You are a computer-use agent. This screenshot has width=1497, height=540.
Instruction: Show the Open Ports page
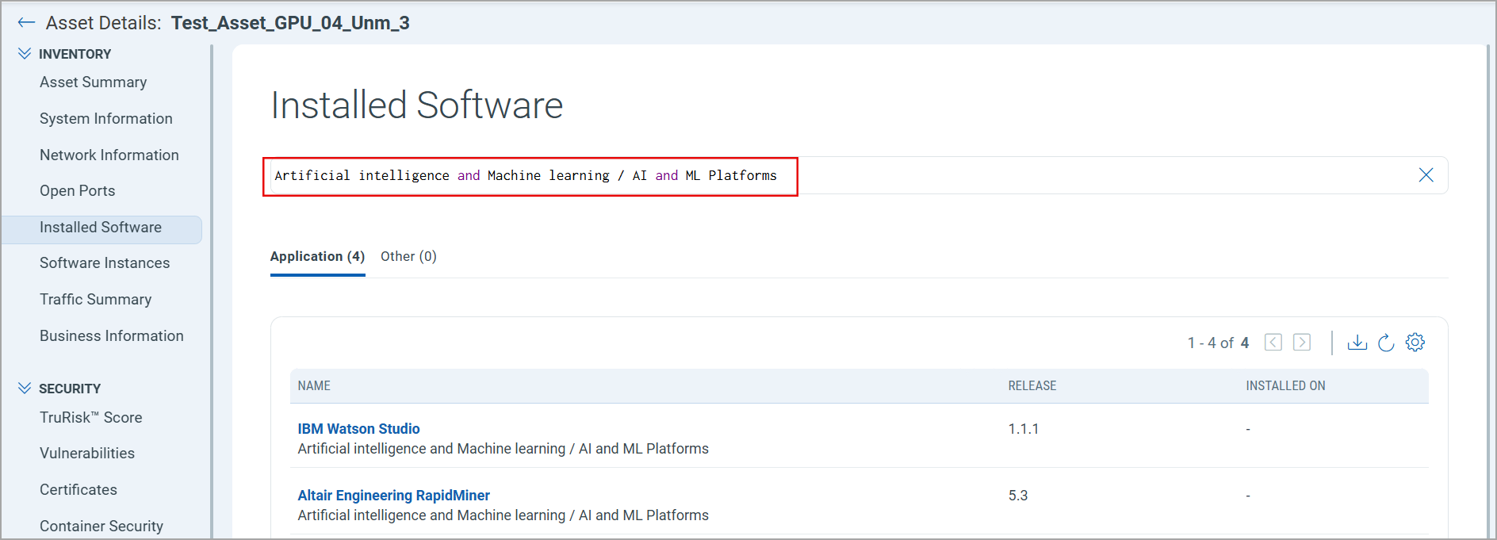pos(77,191)
